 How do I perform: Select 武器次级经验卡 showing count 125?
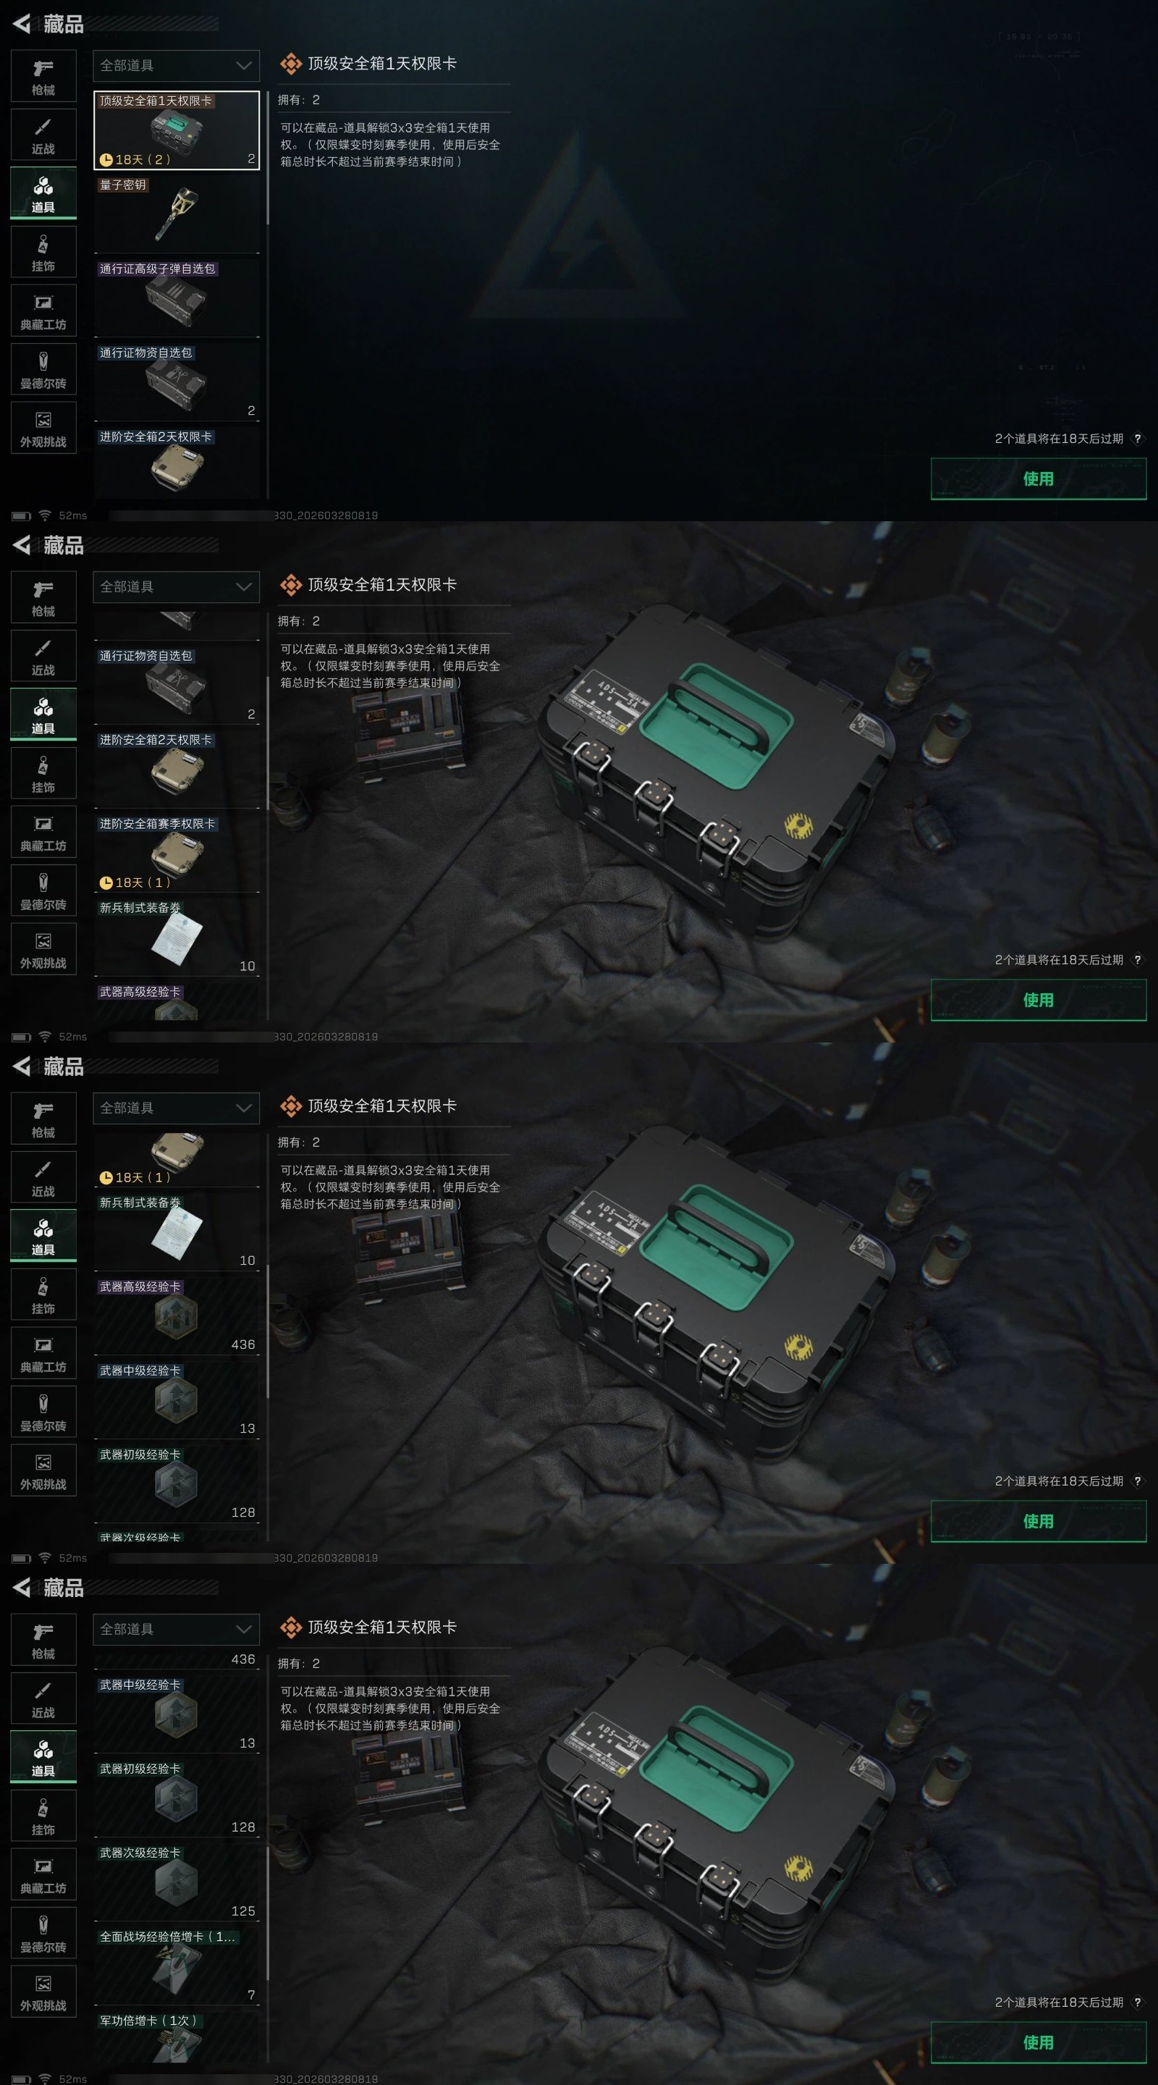pyautogui.click(x=177, y=1882)
